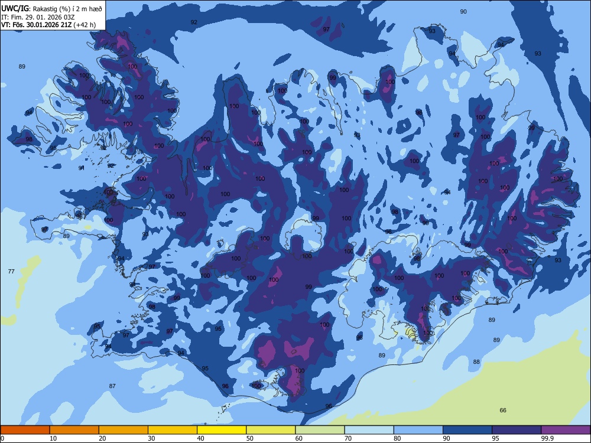Click the "66" humidity value over the ocean

[503, 411]
